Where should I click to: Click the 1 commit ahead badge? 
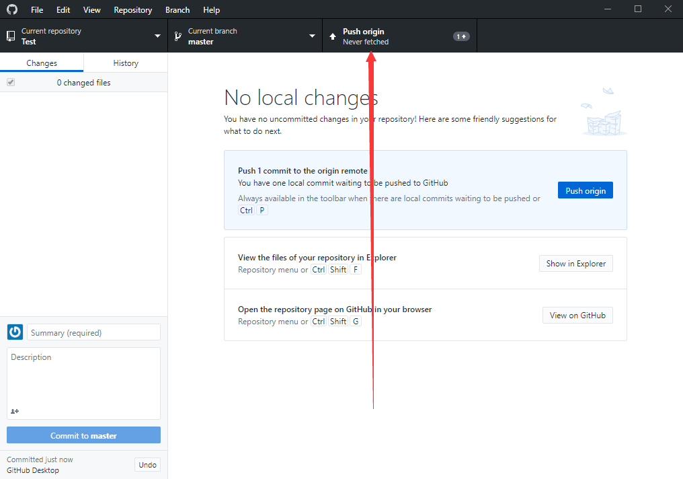461,36
